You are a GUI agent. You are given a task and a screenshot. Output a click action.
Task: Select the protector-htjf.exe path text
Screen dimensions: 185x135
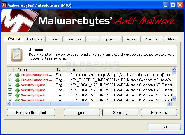tap(119, 75)
